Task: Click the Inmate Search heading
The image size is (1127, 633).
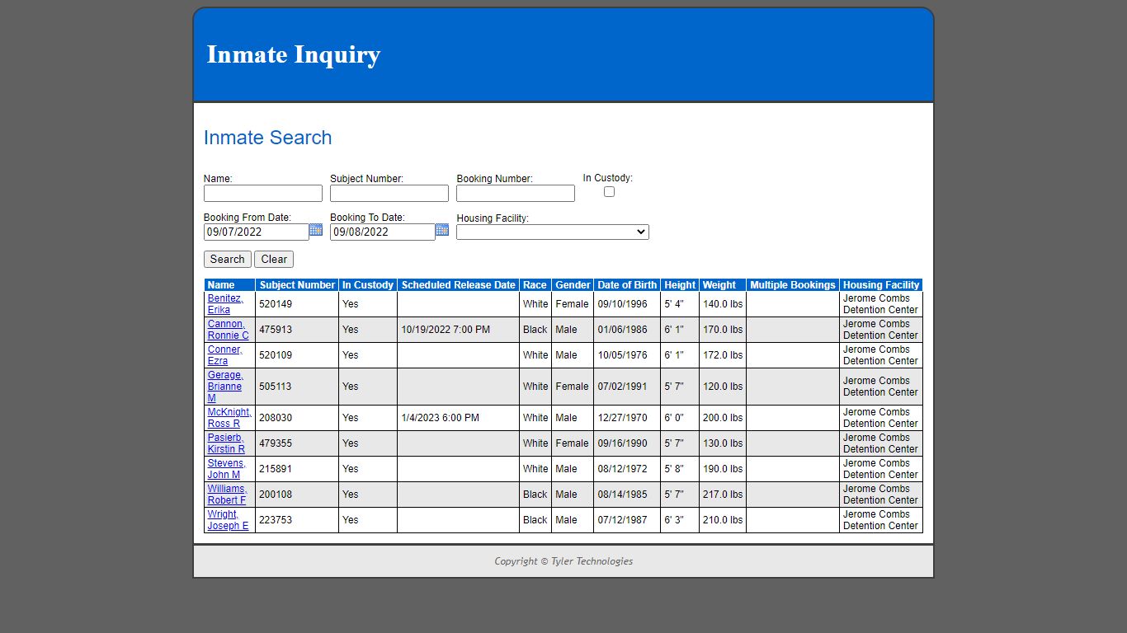Action: tap(268, 138)
